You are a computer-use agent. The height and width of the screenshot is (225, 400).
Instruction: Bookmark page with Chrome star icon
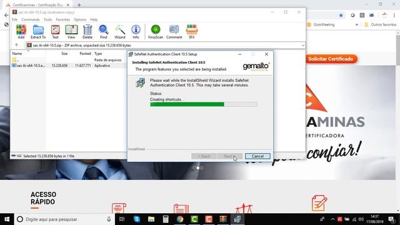pos(341,15)
